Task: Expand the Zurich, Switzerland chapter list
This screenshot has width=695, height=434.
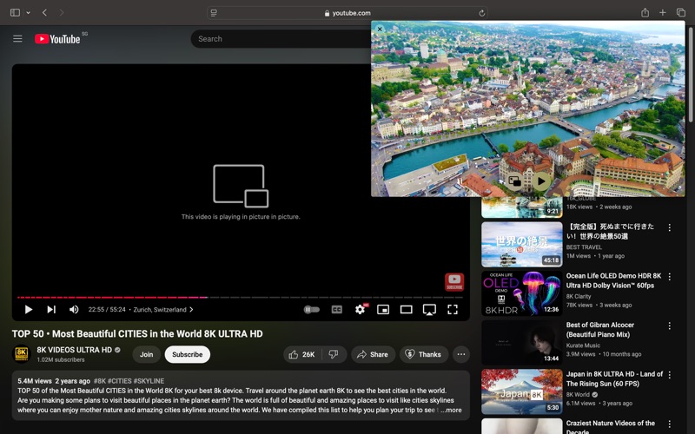Action: click(162, 310)
